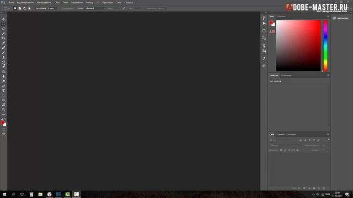Open the extra tools ellipsis in toolbar
The image size is (353, 198).
pyautogui.click(x=3, y=114)
